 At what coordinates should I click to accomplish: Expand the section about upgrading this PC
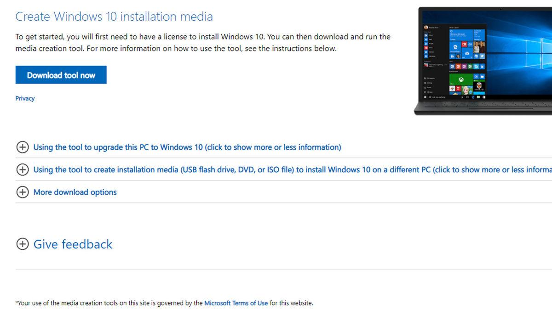(x=187, y=147)
